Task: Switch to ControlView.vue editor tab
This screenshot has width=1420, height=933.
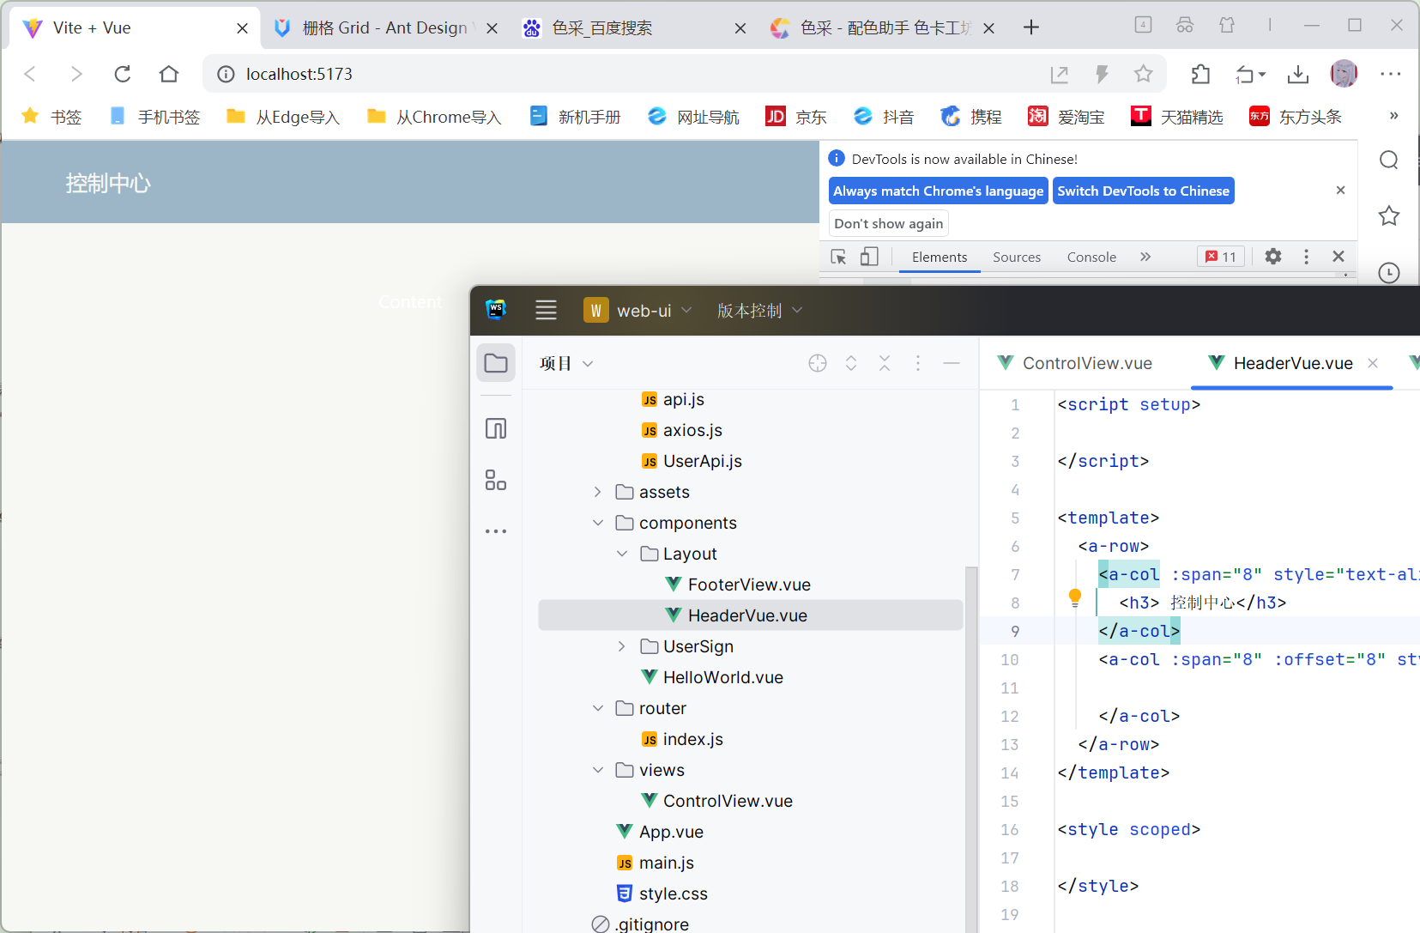Action: 1074,363
